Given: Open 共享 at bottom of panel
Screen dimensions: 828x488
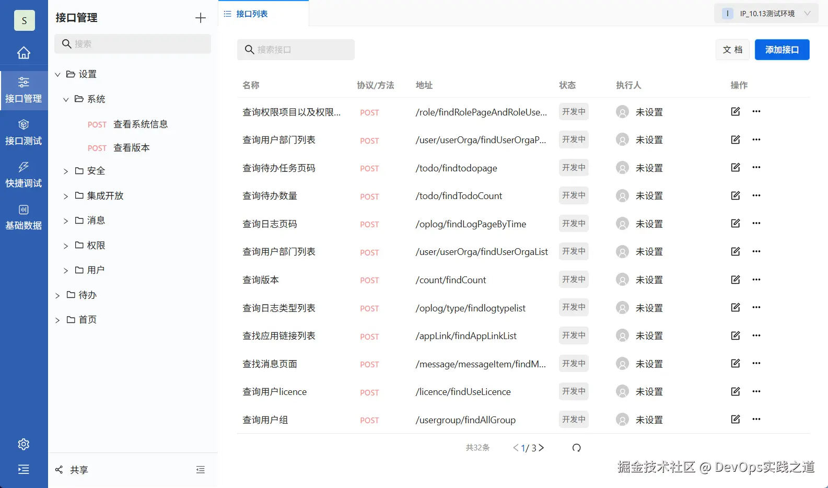Looking at the screenshot, I should coord(79,470).
